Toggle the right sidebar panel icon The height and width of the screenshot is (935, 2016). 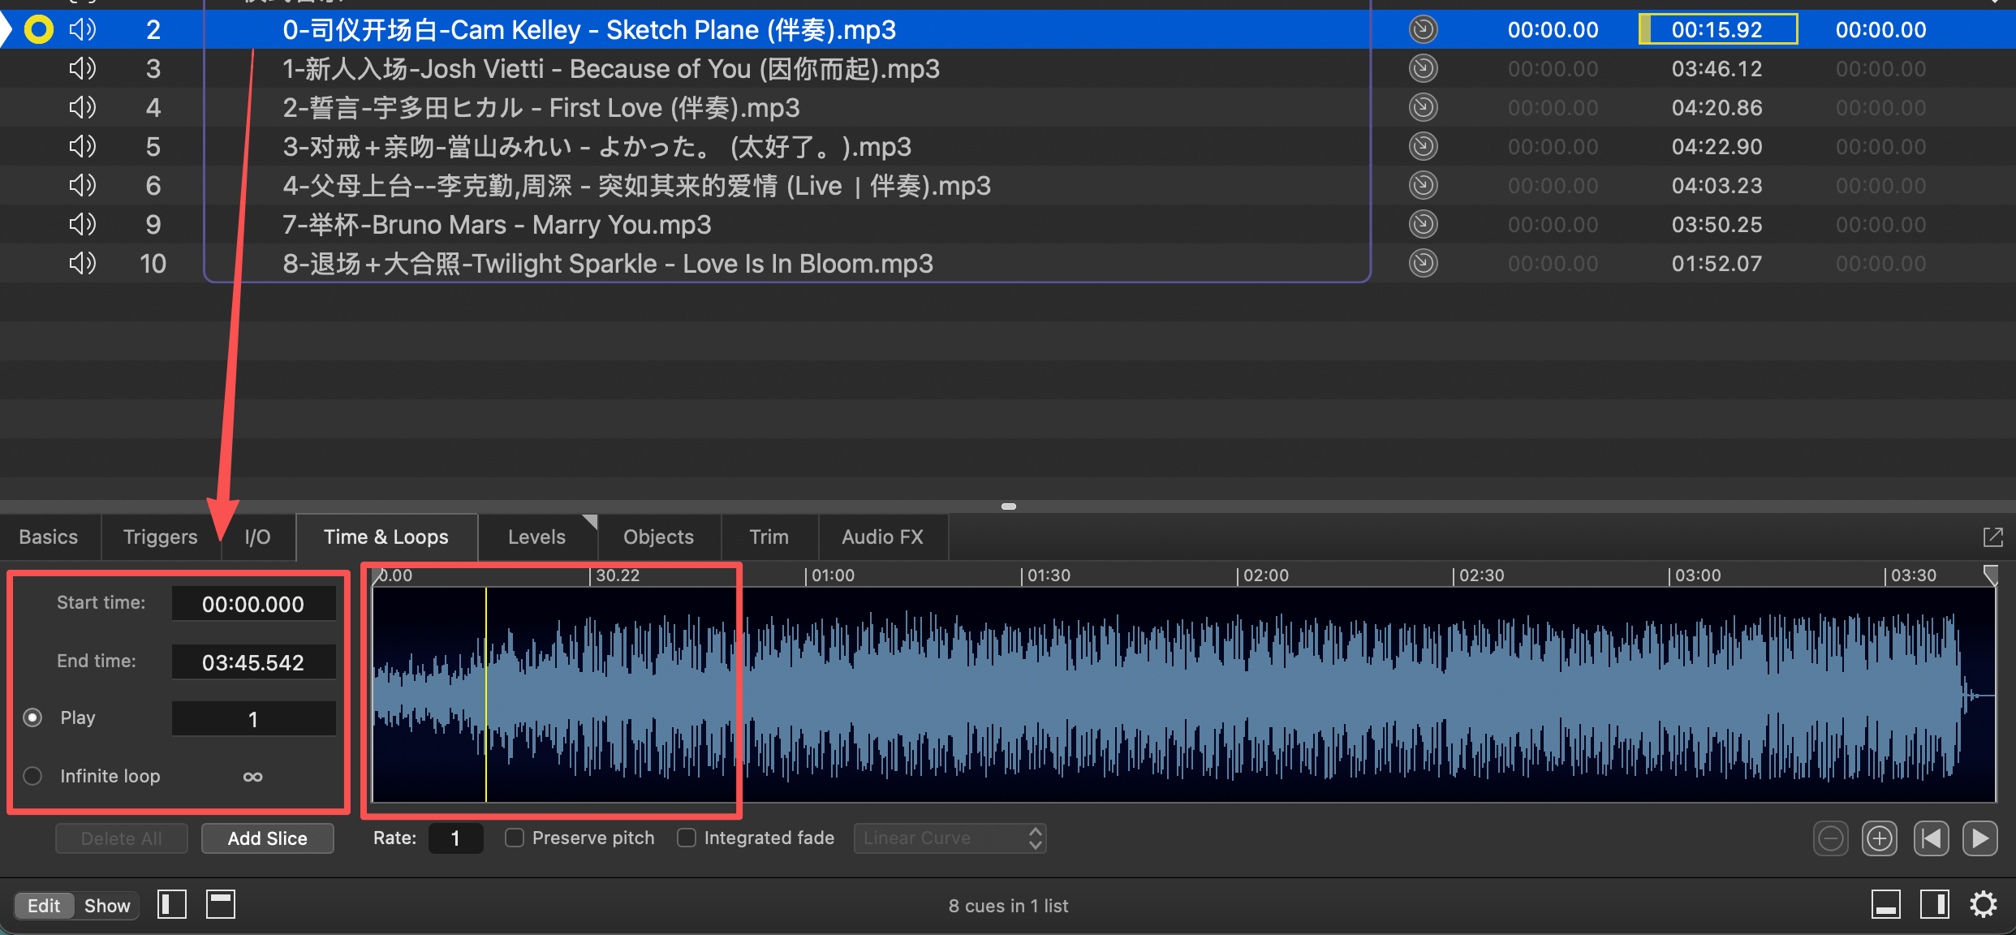[1935, 904]
